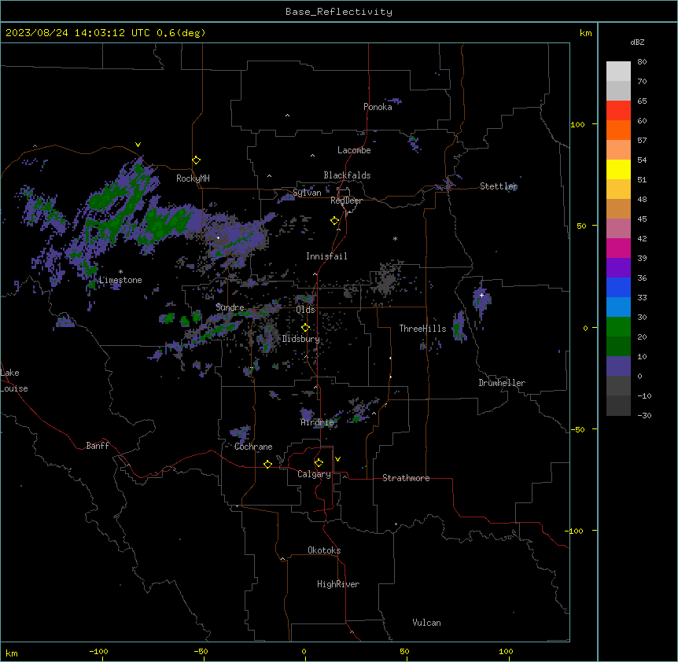Click the Didsbury label
The height and width of the screenshot is (662, 678).
301,339
